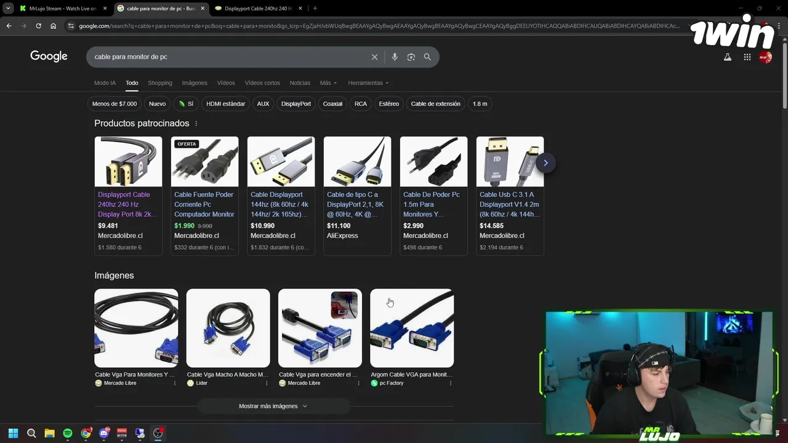The image size is (788, 443).
Task: Open Windows Start menu
Action: point(13,433)
